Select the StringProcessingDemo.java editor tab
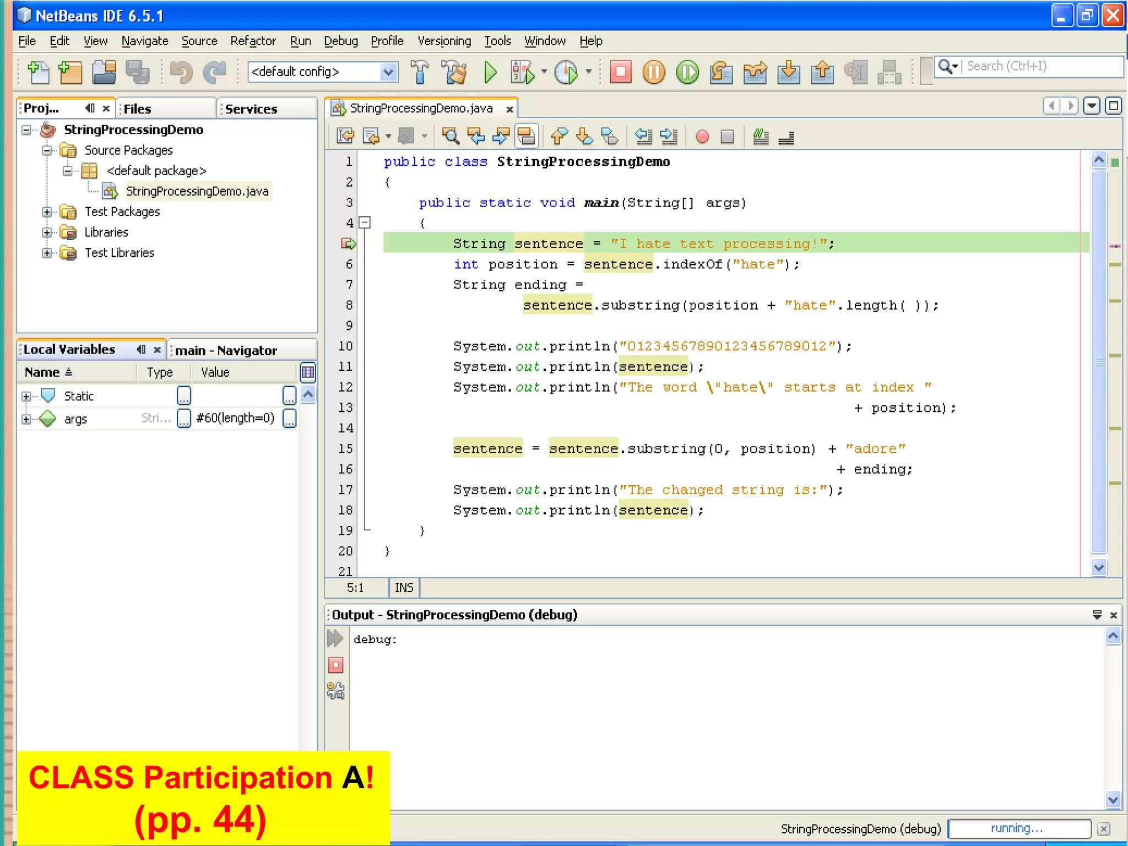 click(421, 109)
